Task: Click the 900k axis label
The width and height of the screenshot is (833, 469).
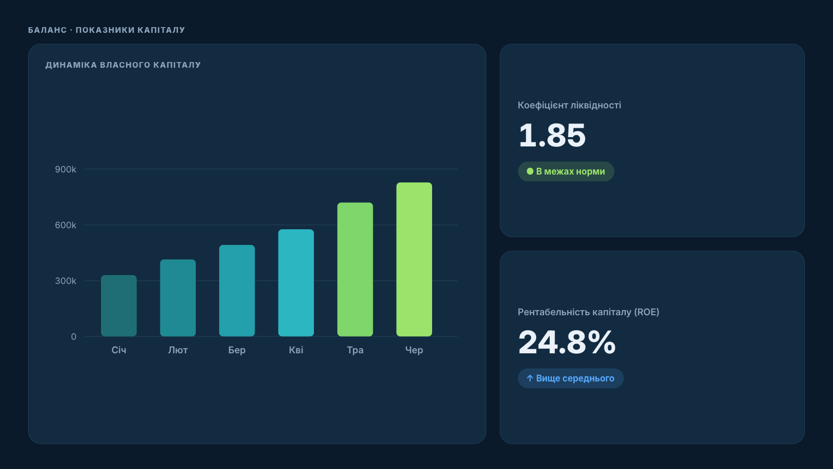Action: [x=66, y=169]
